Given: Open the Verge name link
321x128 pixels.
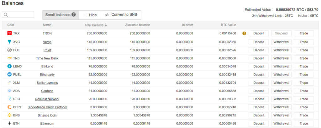Looking at the screenshot, I should 47,42.
